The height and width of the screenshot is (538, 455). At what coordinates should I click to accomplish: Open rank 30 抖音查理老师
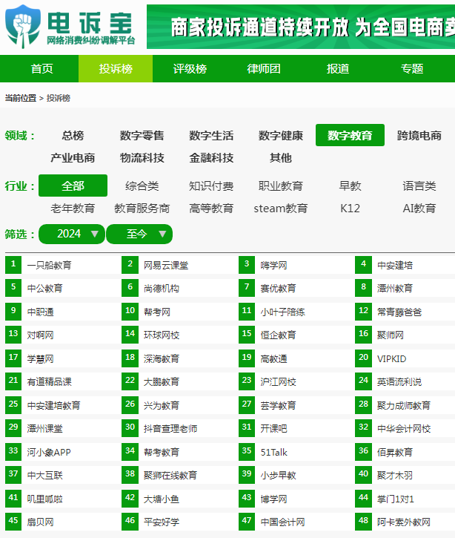pos(170,429)
